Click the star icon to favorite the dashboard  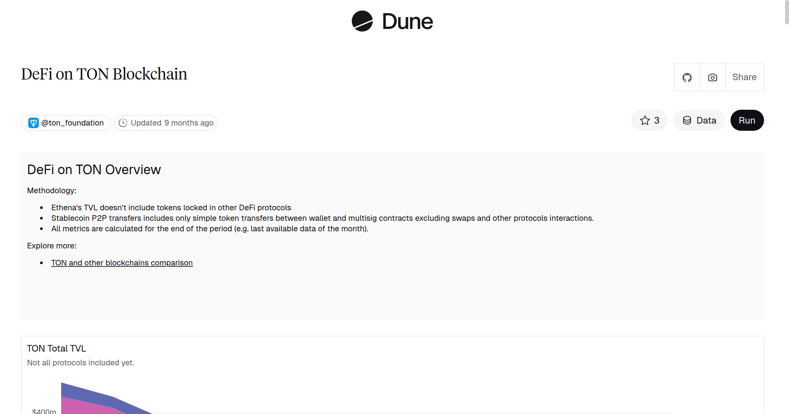click(645, 120)
